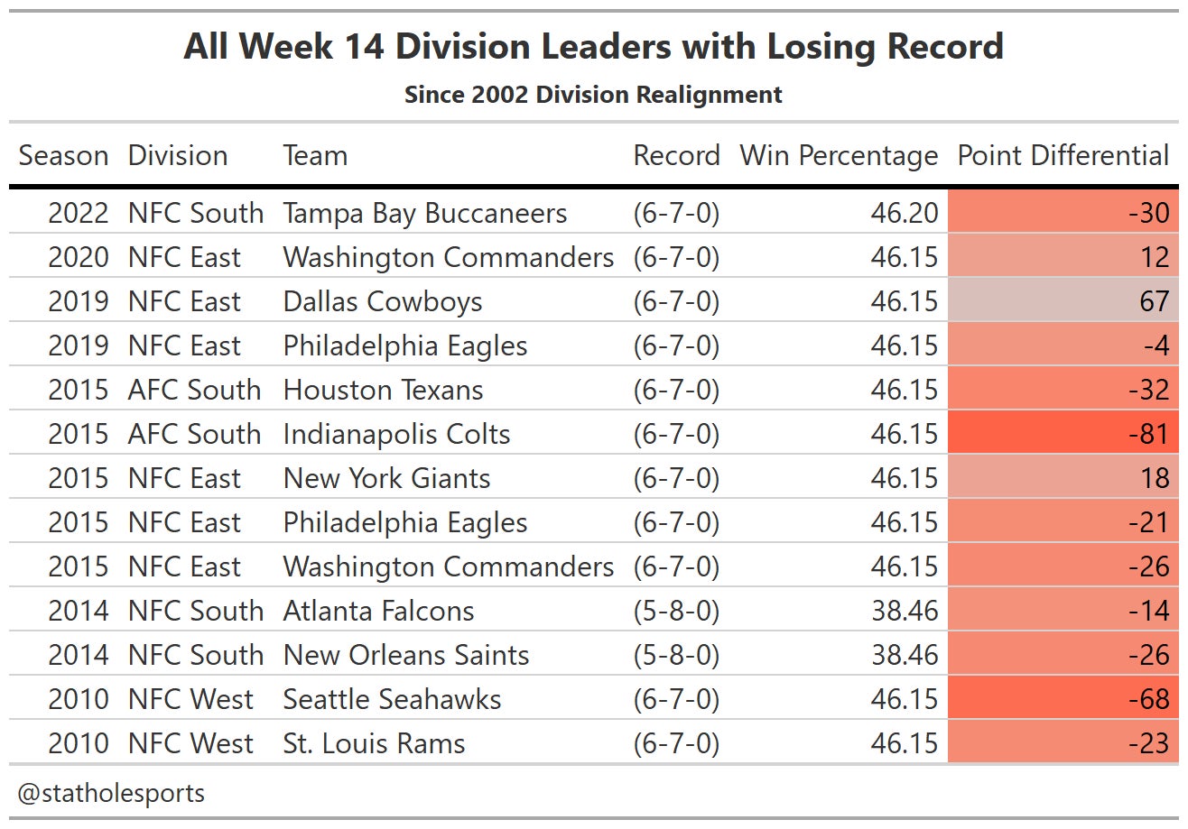Click the -81 point differential colored cell
The height and width of the screenshot is (829, 1188).
click(1063, 434)
